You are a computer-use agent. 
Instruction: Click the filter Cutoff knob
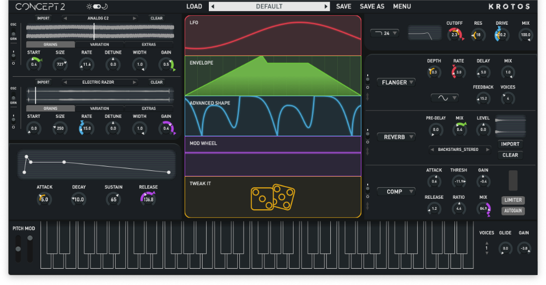coord(454,35)
